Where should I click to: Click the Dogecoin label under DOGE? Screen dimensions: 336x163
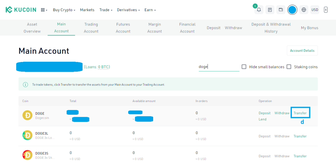pyautogui.click(x=42, y=118)
